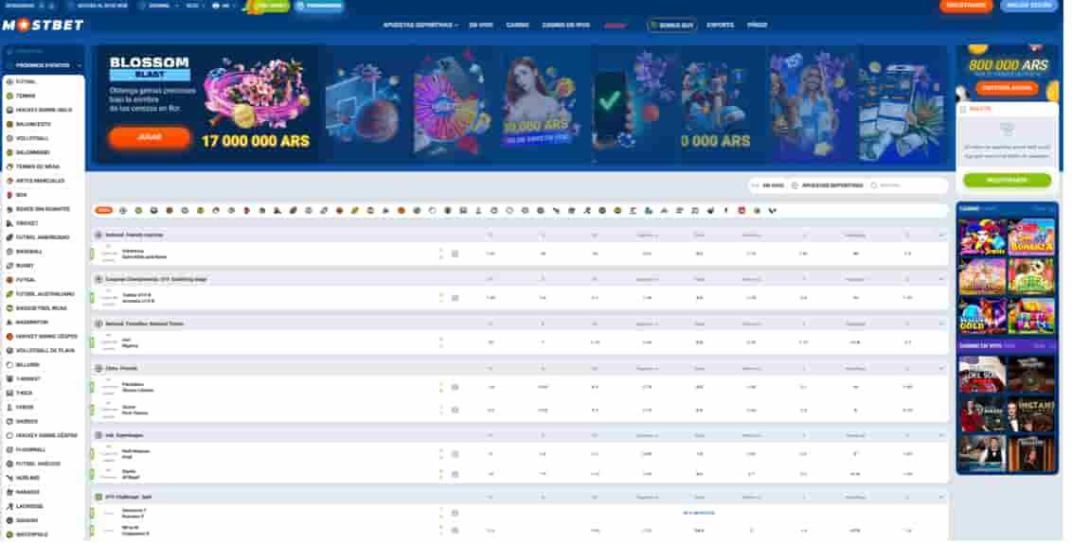Image resolution: width=1072 pixels, height=543 pixels.
Task: Open Casino en vivo nav item
Action: [565, 26]
